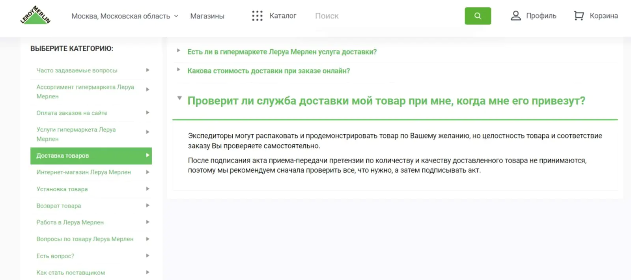Select category Вопросы по товару Леруа Мерлен
Screen dimensions: 631x280
(85, 239)
